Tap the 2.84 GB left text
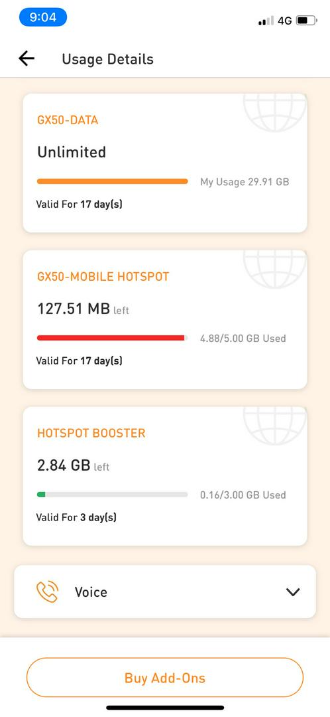Screen dimensions: 330x717 (73, 465)
